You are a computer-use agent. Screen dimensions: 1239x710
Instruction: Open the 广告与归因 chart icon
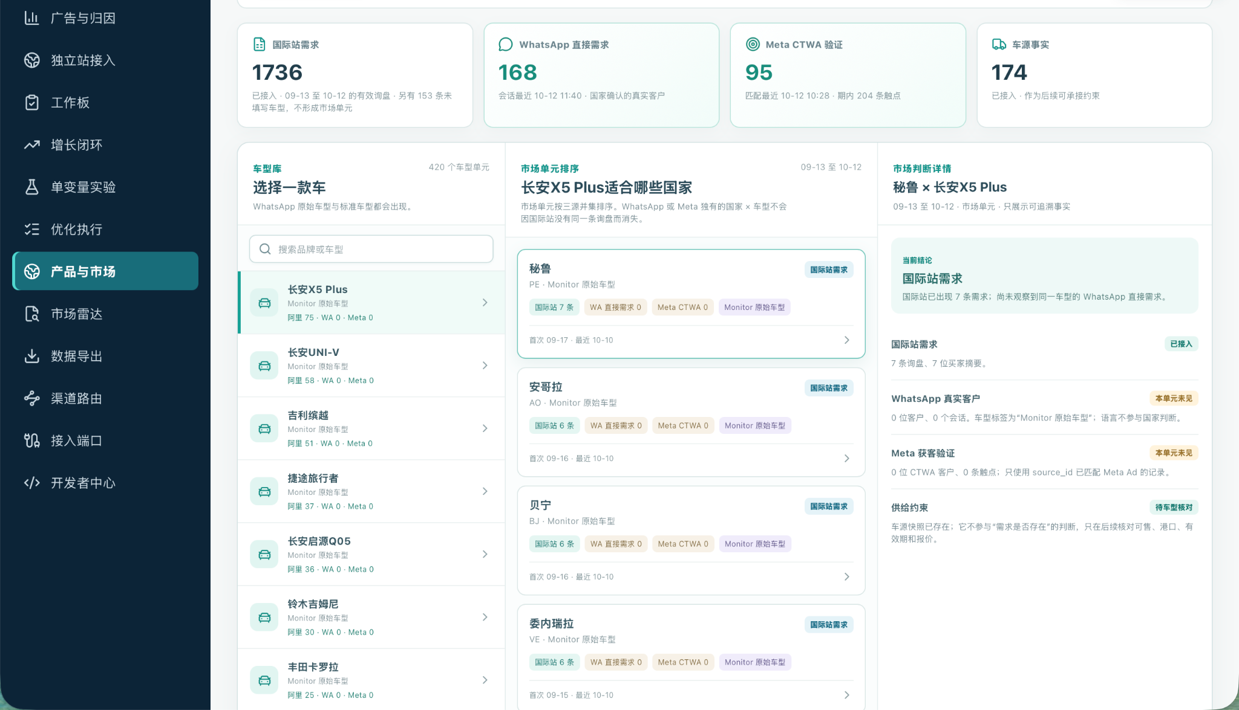[x=31, y=18]
